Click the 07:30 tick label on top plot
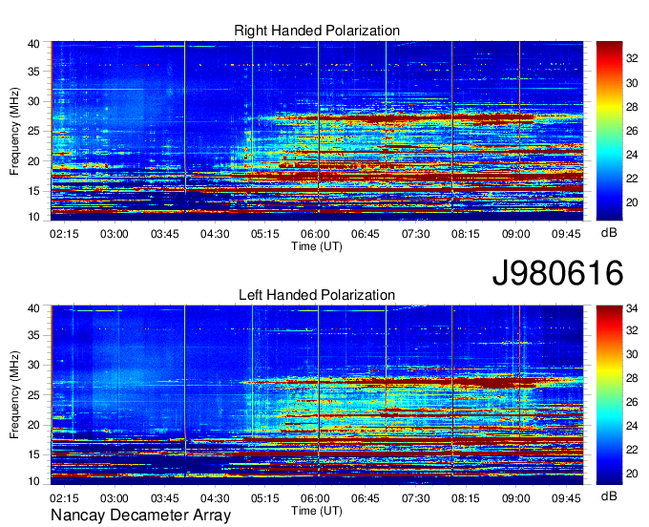The height and width of the screenshot is (527, 649). [415, 234]
